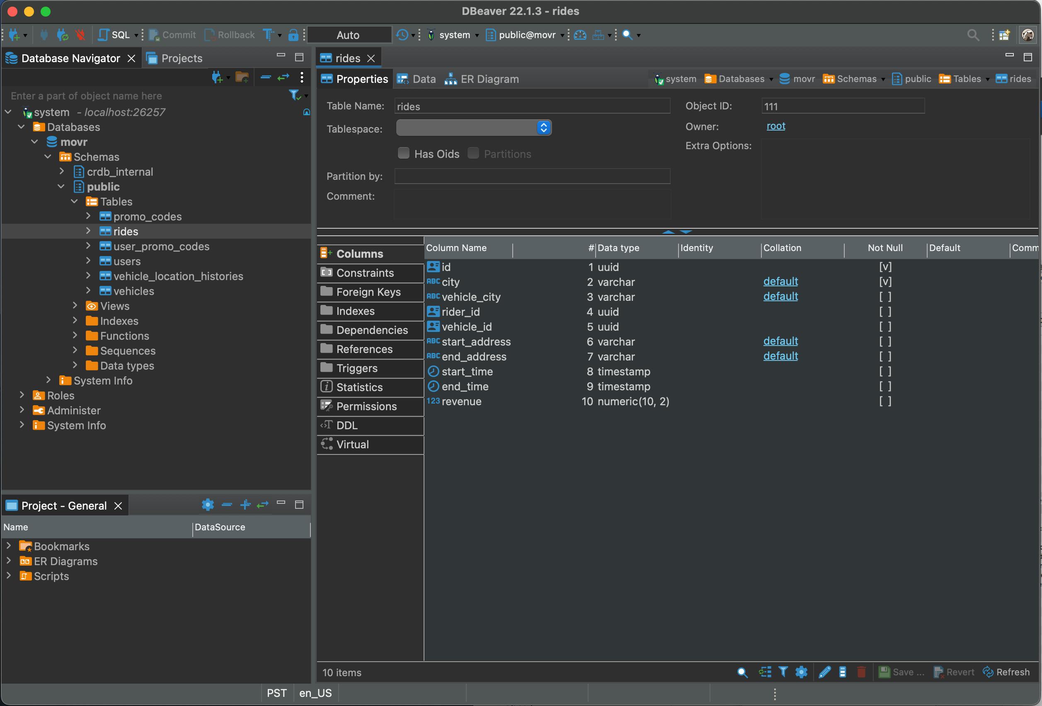Click the lock icon in the toolbar

click(x=293, y=34)
